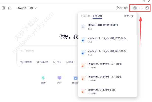Image resolution: width=152 pixels, height=102 pixels.
Task: Select the 下载记录 tab
Action: pyautogui.click(x=98, y=16)
